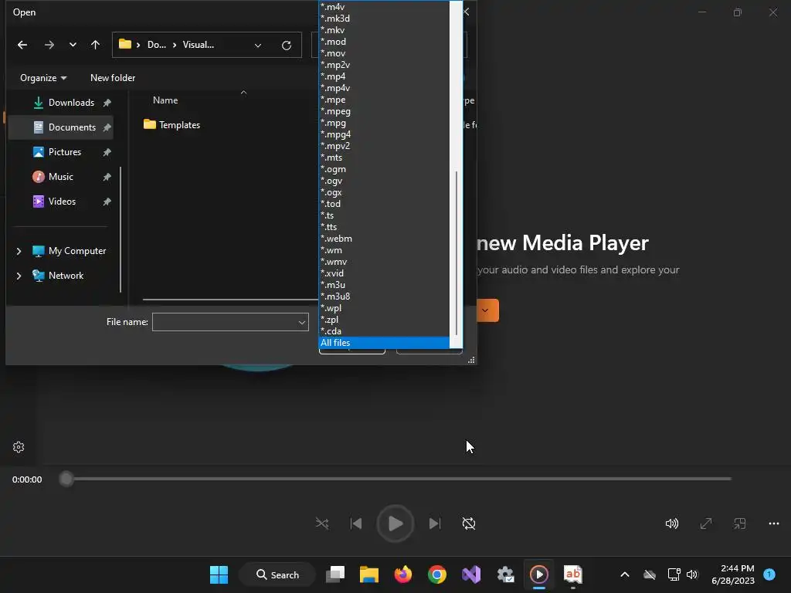Pick the *.mov file type option

[384, 53]
